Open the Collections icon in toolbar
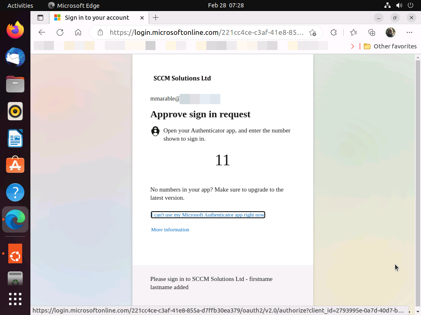This screenshot has height=315, width=421. [372, 32]
